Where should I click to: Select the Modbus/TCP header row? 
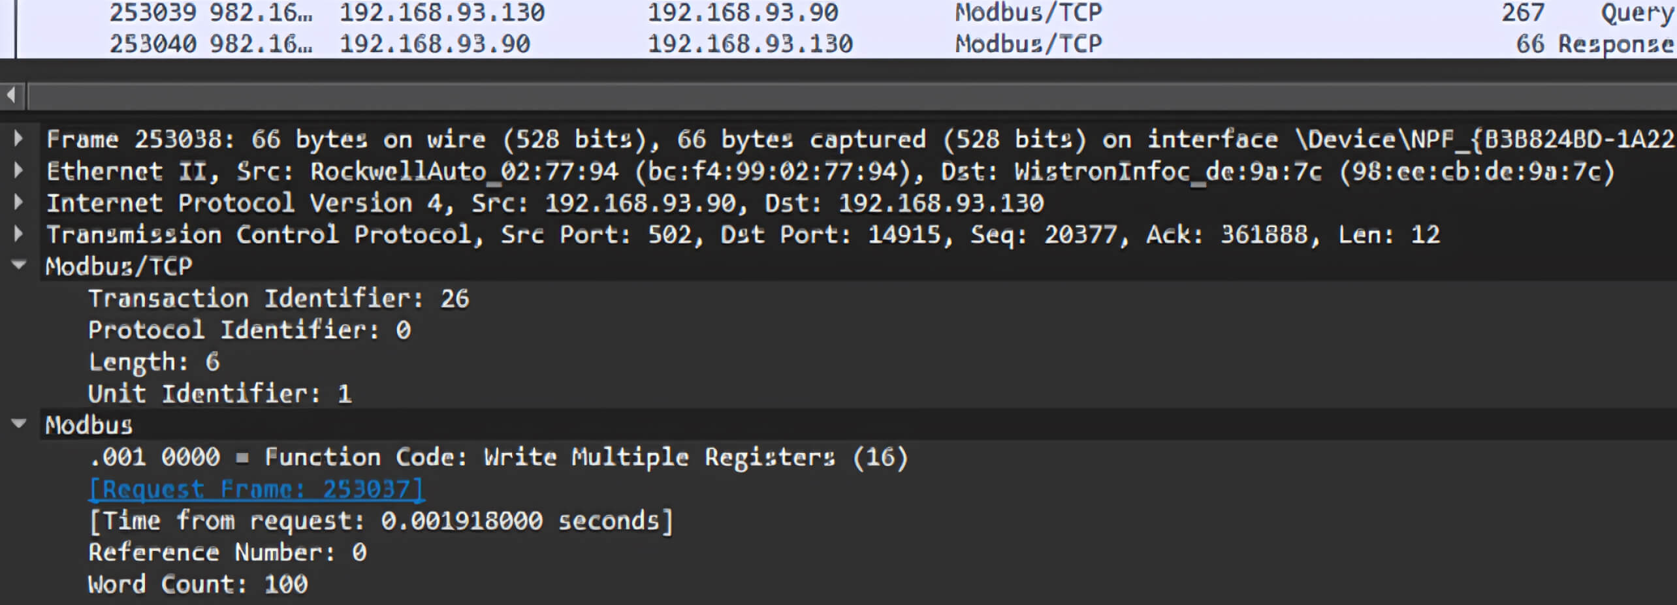coord(119,266)
